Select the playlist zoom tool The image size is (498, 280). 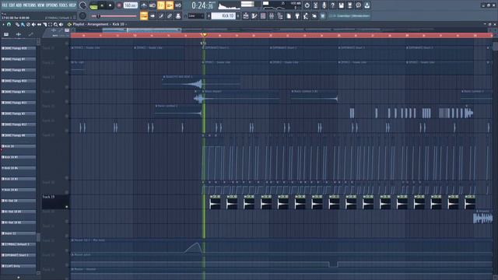pyautogui.click(x=55, y=24)
